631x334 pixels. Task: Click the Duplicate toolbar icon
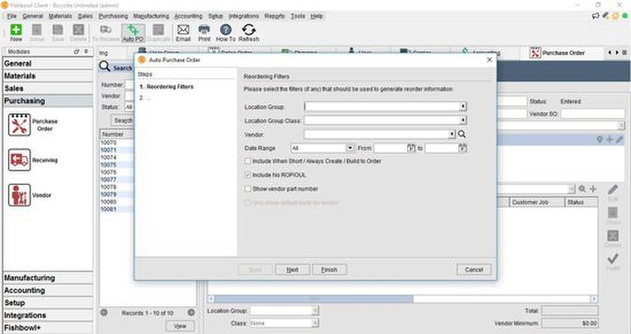pos(158,33)
